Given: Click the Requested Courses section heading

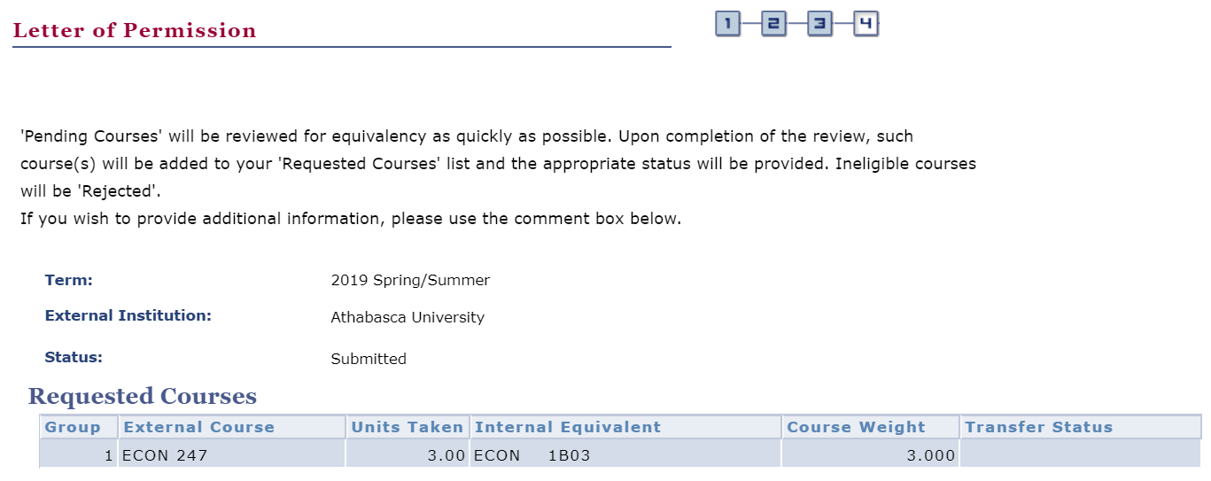Looking at the screenshot, I should tap(143, 396).
